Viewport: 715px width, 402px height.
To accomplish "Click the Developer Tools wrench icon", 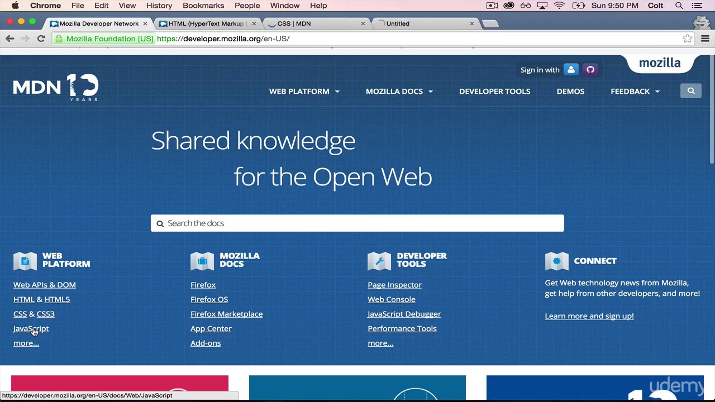I will [379, 261].
